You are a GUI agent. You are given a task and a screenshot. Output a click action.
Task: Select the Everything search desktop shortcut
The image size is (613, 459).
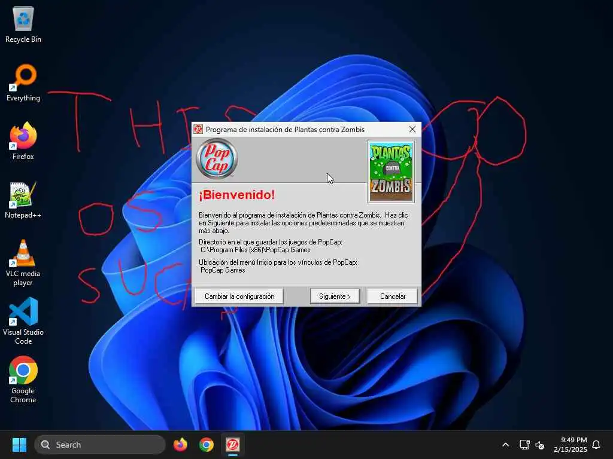coord(23,82)
